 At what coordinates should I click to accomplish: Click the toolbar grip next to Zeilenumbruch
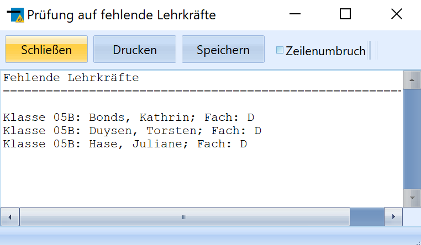tap(372, 50)
